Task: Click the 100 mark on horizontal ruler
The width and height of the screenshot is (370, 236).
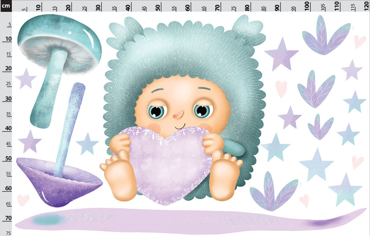Action: (x=307, y=6)
